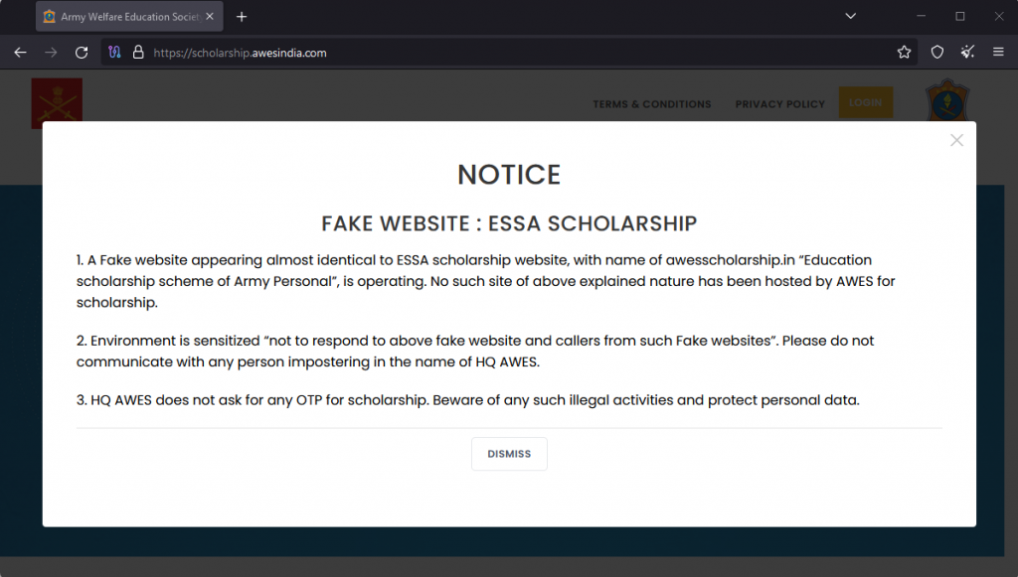Bookmark this page with the star
Image resolution: width=1018 pixels, height=577 pixels.
(x=904, y=53)
